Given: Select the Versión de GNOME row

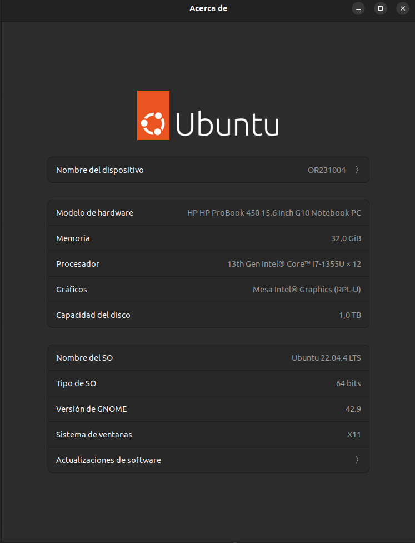Looking at the screenshot, I should click(x=208, y=409).
